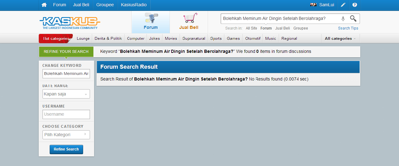Viewport: 399px width, 166px height.
Task: Expand the Pilih Kategori category selector
Action: (66, 135)
